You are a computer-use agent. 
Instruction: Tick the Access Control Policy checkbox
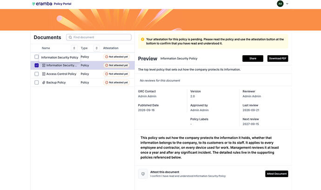tap(36, 74)
